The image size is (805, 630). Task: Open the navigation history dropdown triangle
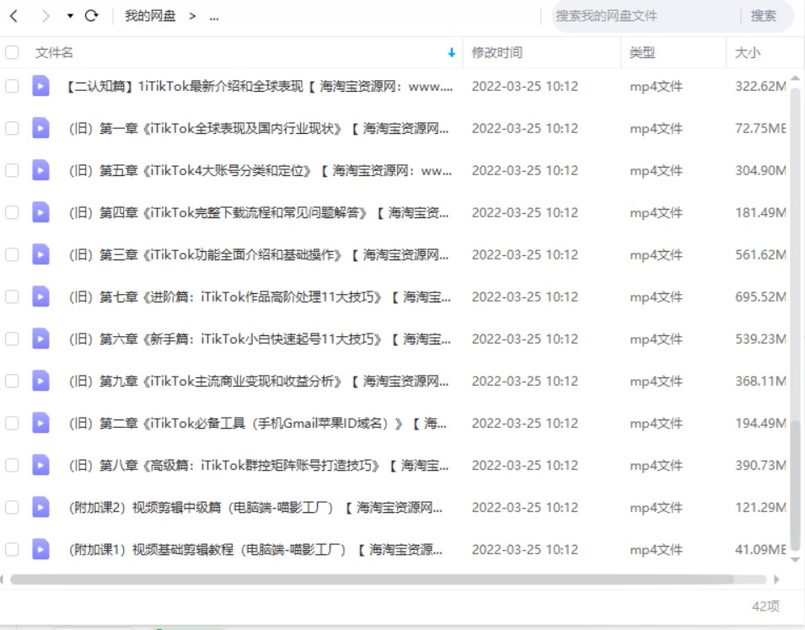(x=70, y=16)
